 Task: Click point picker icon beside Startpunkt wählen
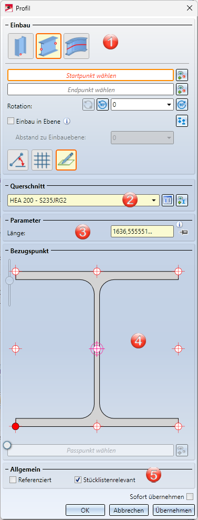182,75
